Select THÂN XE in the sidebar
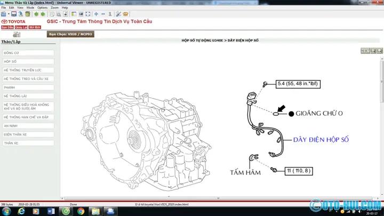The width and height of the screenshot is (384, 216). pyautogui.click(x=28, y=143)
